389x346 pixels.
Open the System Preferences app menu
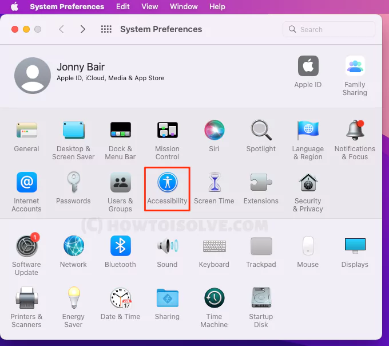click(x=67, y=6)
